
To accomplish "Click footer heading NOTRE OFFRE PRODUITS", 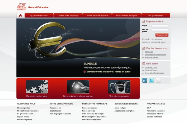I will click(x=61, y=104).
